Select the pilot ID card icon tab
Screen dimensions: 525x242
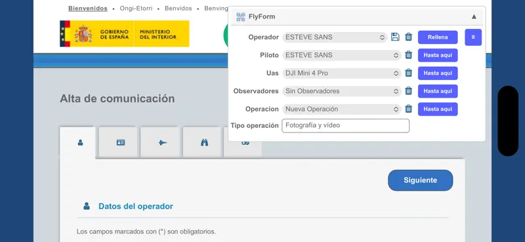(x=118, y=142)
